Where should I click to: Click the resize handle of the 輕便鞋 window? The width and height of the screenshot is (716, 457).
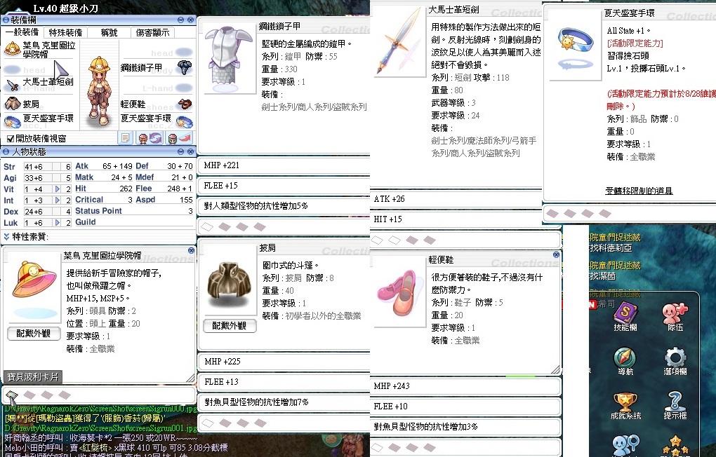(x=555, y=369)
